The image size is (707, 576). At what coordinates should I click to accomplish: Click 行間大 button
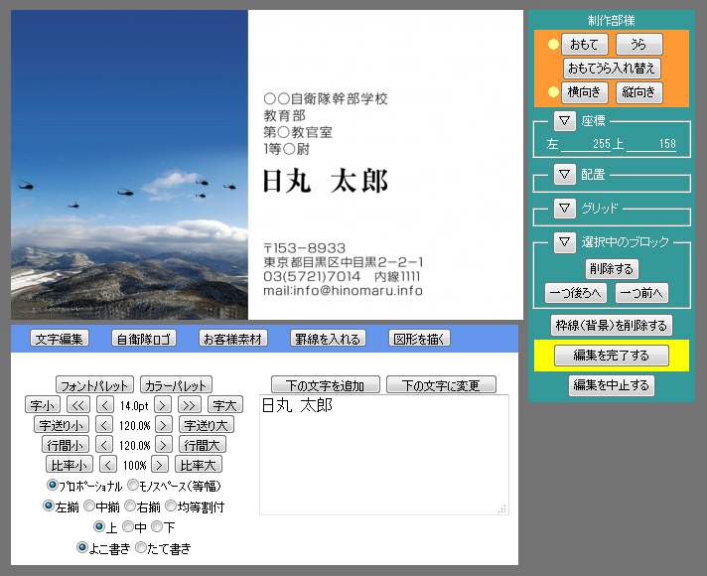pos(203,445)
